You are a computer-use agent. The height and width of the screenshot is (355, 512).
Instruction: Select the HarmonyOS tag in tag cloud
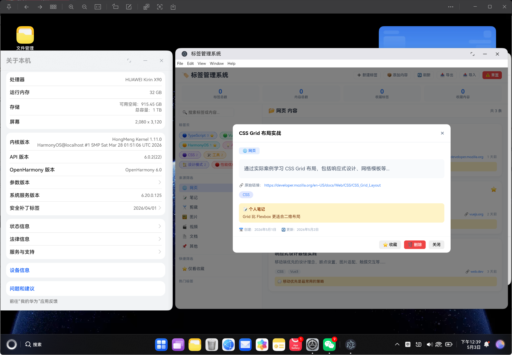tap(199, 145)
